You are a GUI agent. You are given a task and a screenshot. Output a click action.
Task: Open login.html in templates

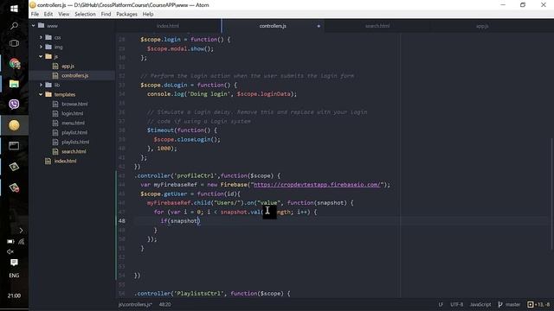pyautogui.click(x=73, y=113)
